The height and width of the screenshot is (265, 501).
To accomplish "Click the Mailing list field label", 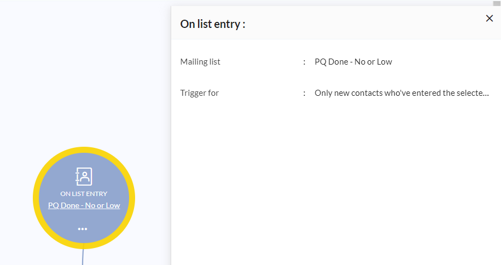I will [200, 62].
